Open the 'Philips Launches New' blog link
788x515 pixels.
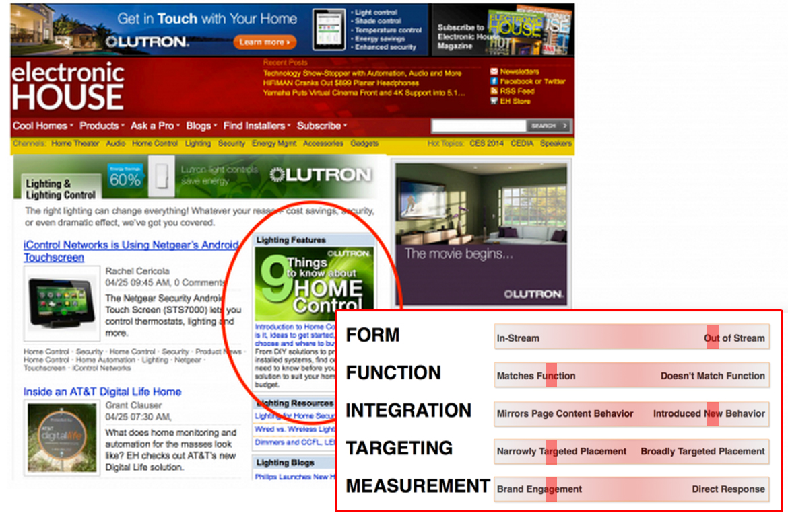294,477
